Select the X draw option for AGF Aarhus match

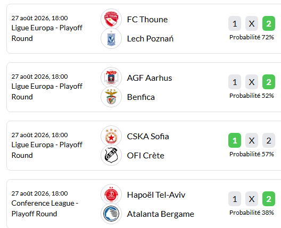252,82
